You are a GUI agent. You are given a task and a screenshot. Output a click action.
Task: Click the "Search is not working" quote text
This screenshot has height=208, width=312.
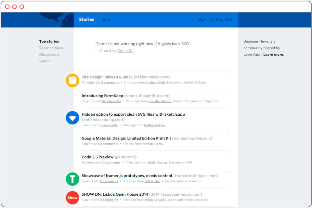point(143,44)
